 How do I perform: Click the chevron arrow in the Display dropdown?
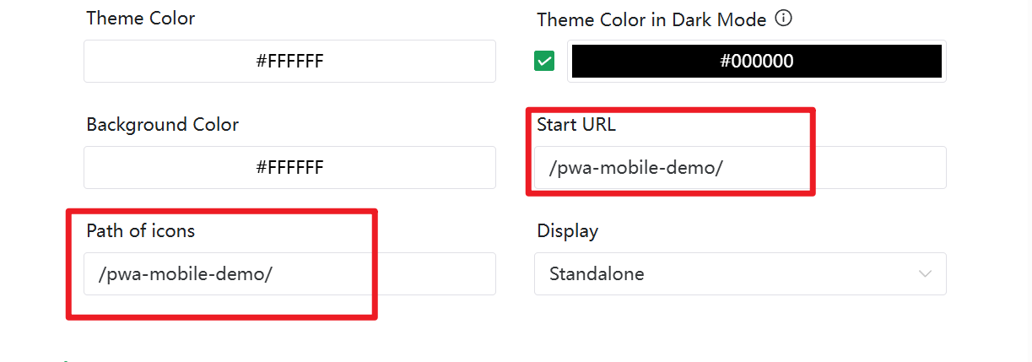(x=925, y=274)
